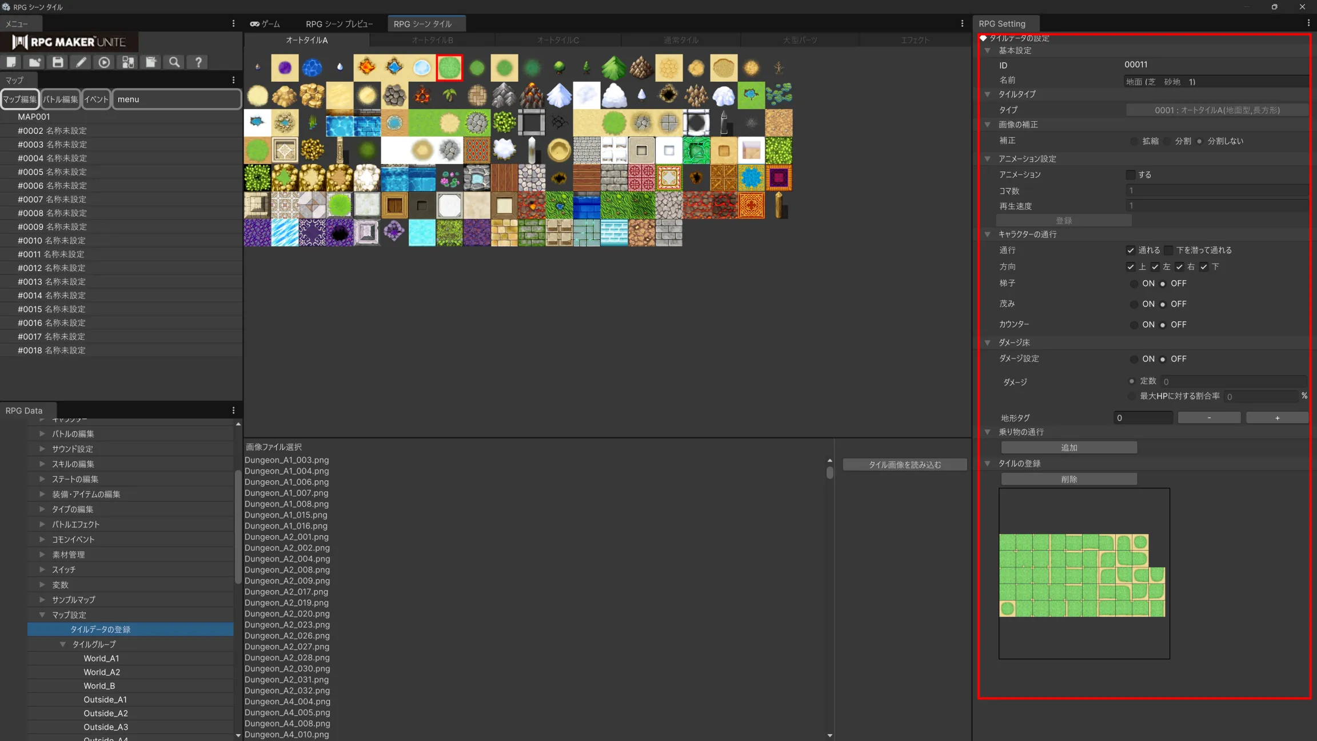
Task: Click the new project page icon
Action: [11, 62]
